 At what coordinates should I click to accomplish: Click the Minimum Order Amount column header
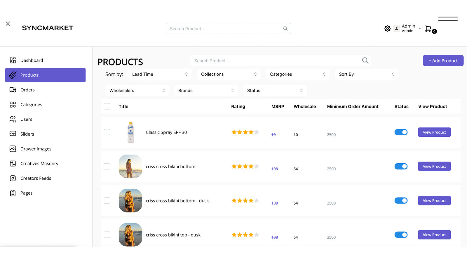[x=353, y=107]
